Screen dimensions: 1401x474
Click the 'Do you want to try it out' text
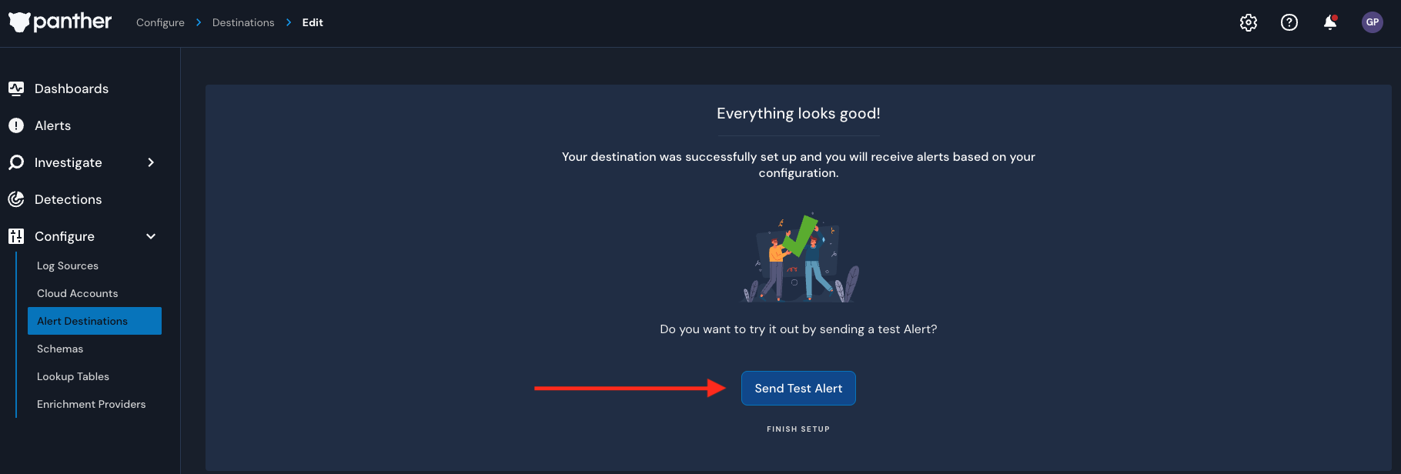pyautogui.click(x=798, y=329)
